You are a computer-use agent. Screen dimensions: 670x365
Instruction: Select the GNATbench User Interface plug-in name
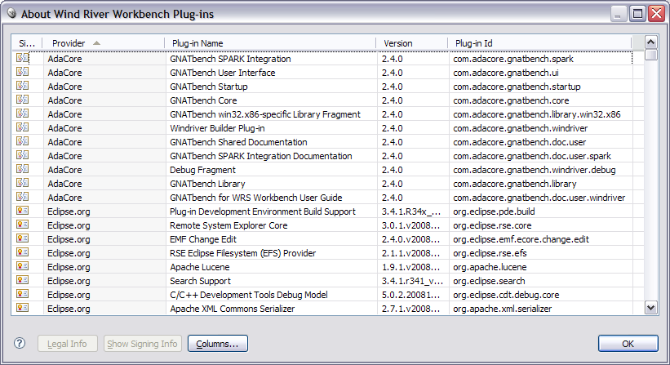click(x=223, y=73)
